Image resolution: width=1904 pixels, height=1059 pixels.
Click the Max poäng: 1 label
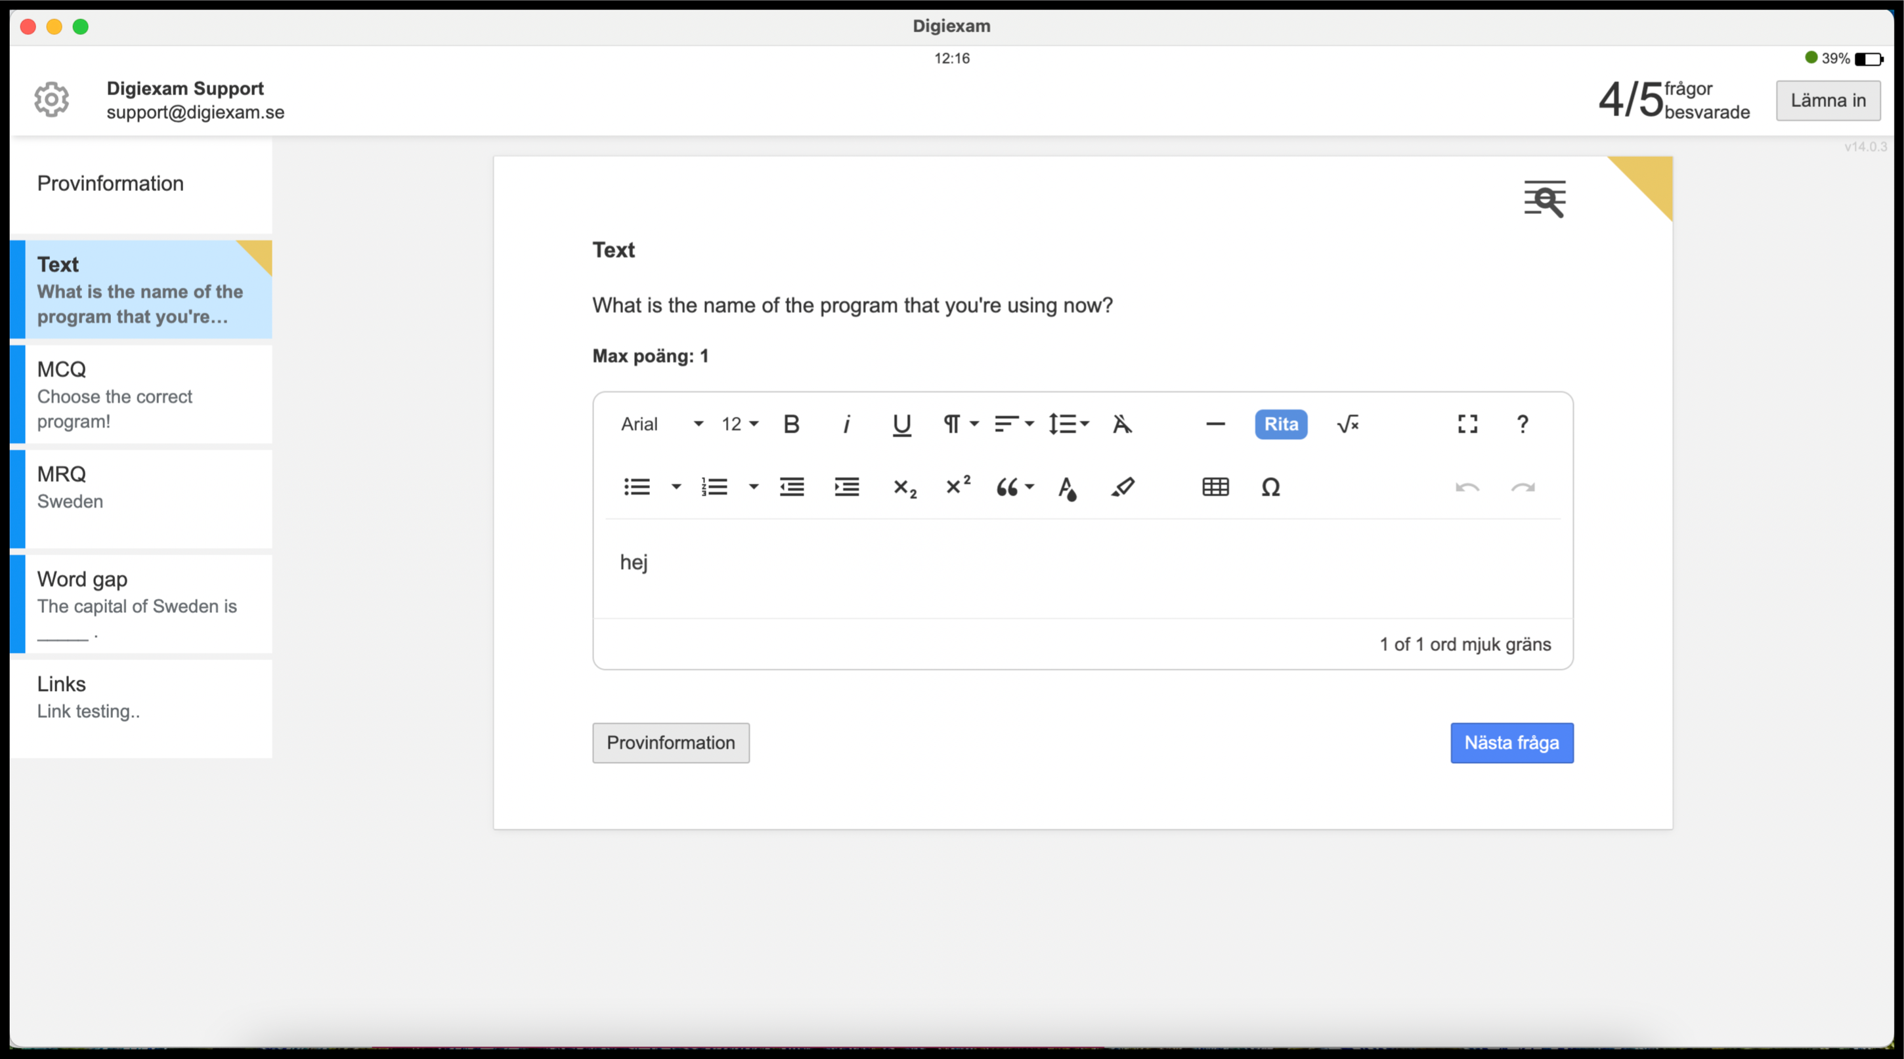[x=651, y=356]
